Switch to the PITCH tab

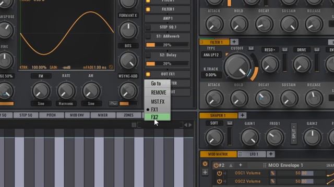pyautogui.click(x=51, y=115)
